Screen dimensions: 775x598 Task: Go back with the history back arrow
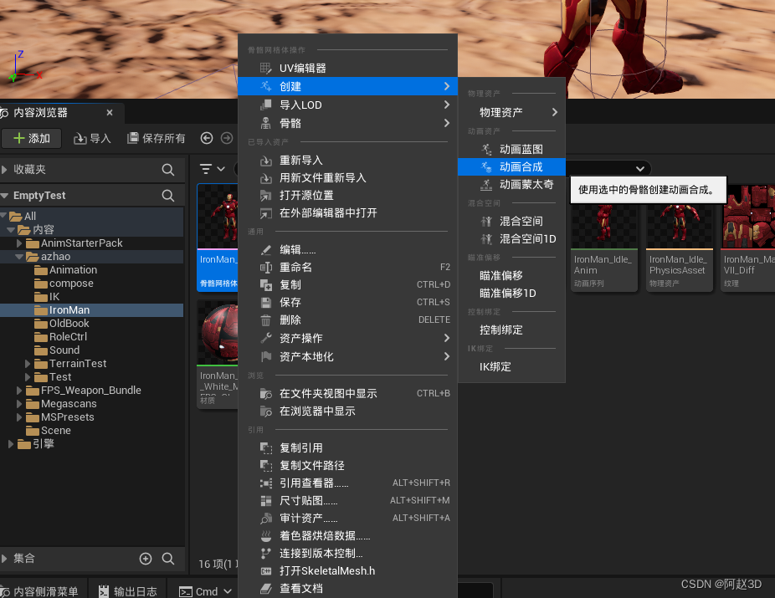[x=207, y=138]
